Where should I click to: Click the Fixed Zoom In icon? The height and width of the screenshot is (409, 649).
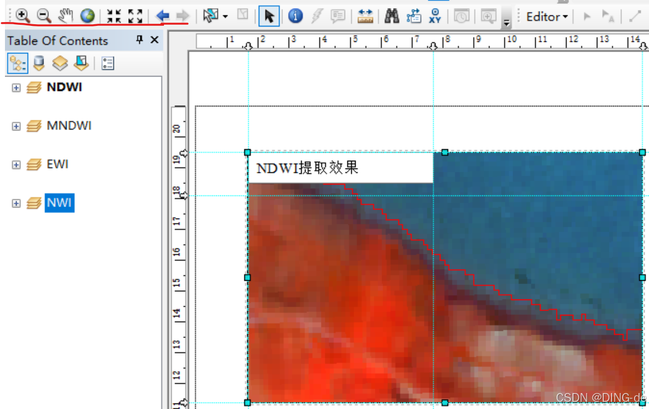pyautogui.click(x=114, y=16)
